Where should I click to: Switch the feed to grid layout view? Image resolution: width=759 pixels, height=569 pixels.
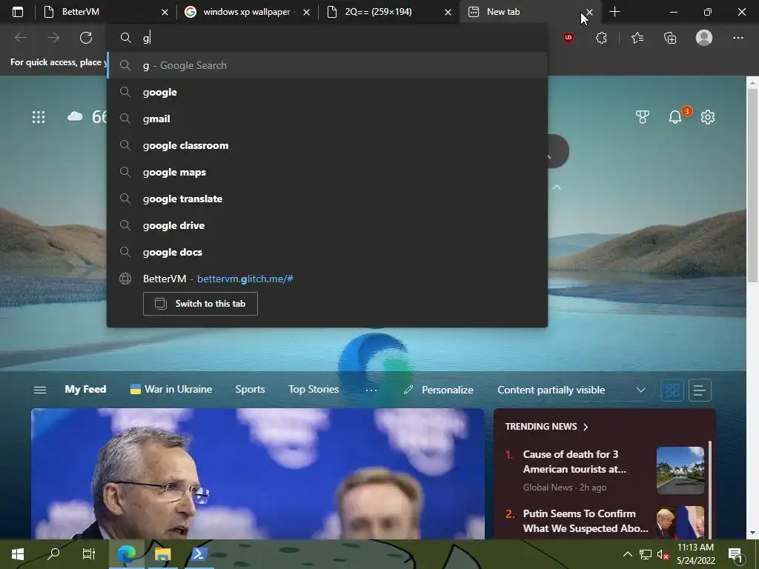point(672,390)
